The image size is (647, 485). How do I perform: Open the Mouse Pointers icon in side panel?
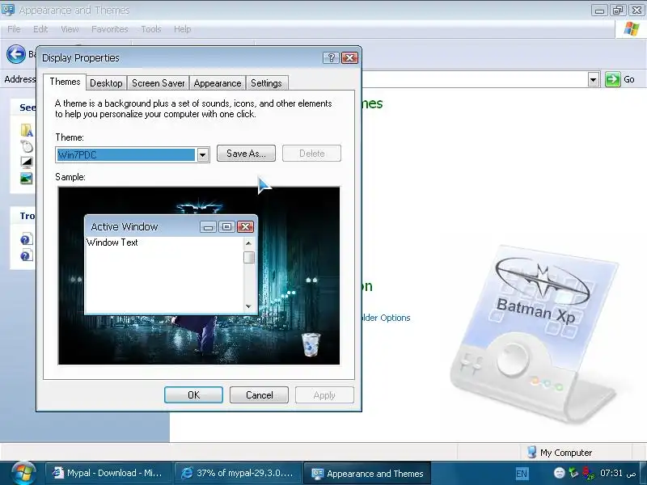tap(27, 146)
